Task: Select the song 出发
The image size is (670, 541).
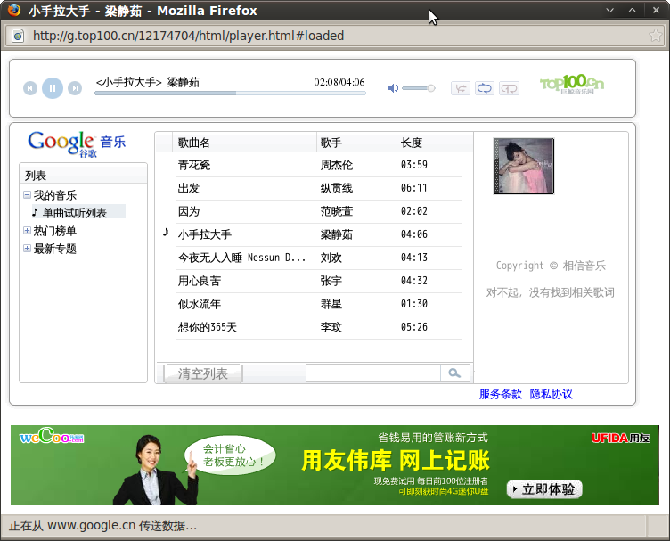Action: tap(189, 188)
